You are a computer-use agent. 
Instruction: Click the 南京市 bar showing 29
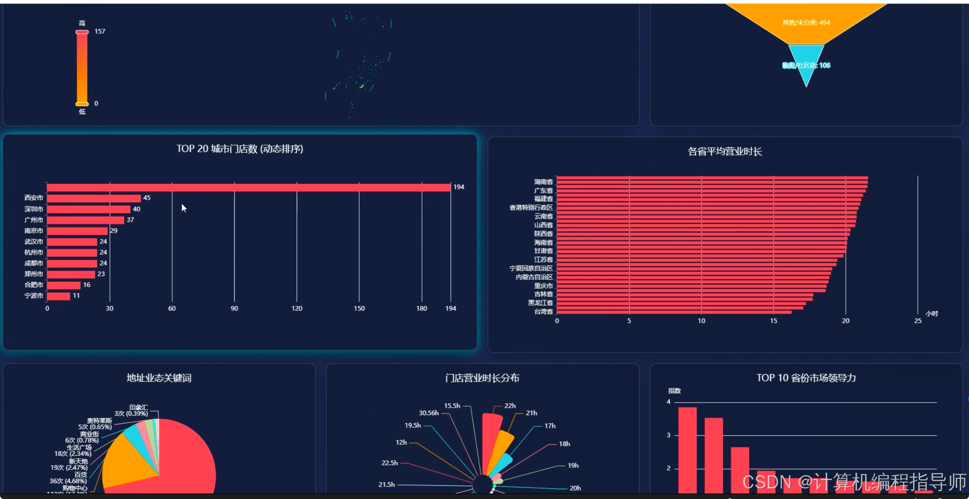[77, 231]
